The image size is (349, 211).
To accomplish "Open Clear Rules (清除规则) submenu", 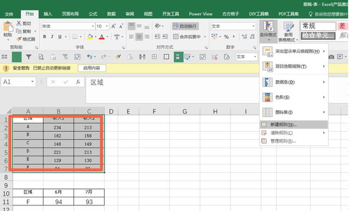I will click(x=294, y=133).
